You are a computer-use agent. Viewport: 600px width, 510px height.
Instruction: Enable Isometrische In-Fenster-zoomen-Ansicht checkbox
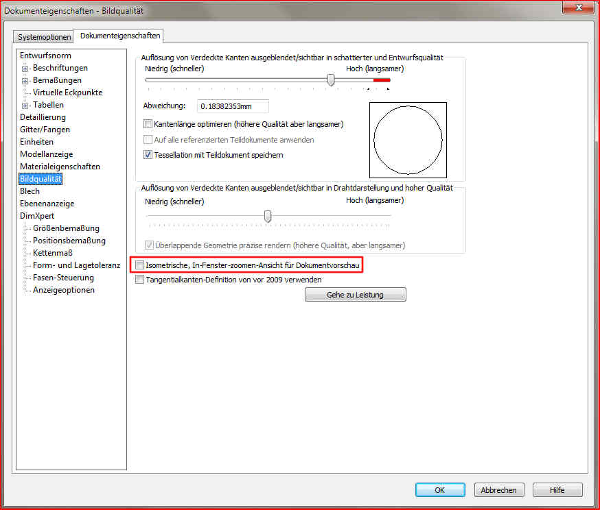[139, 265]
